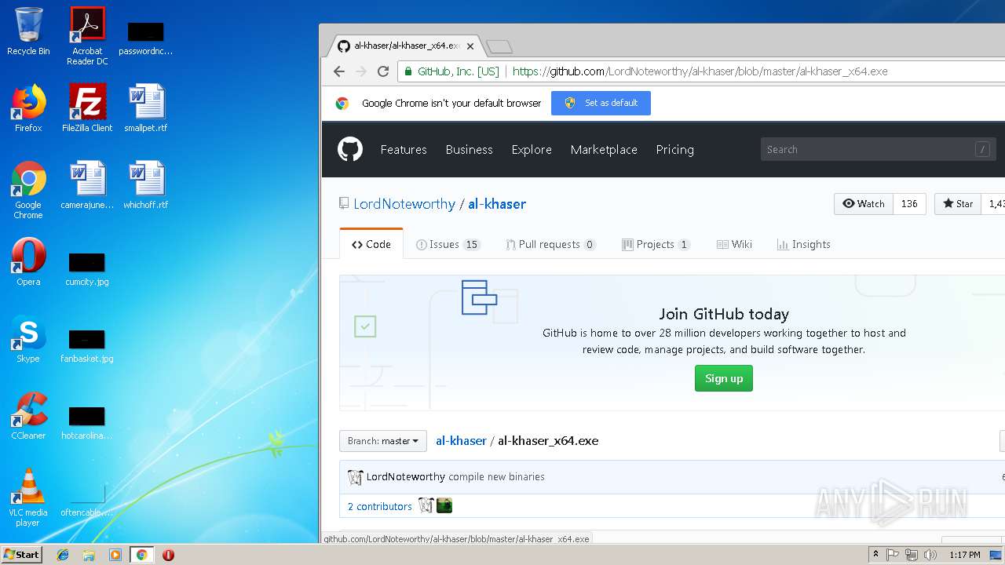
Task: Open the Pull requests tab
Action: point(551,244)
